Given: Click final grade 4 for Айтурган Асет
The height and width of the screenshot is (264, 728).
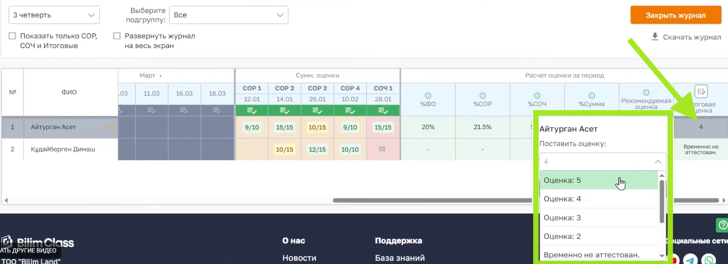Looking at the screenshot, I should click(x=701, y=127).
